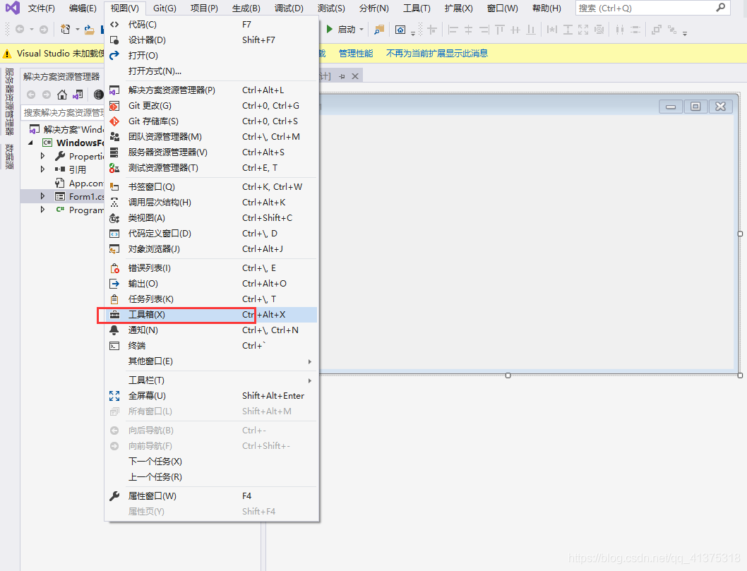Click the sync-with-active-document icon in Solution Explorer

coord(78,95)
